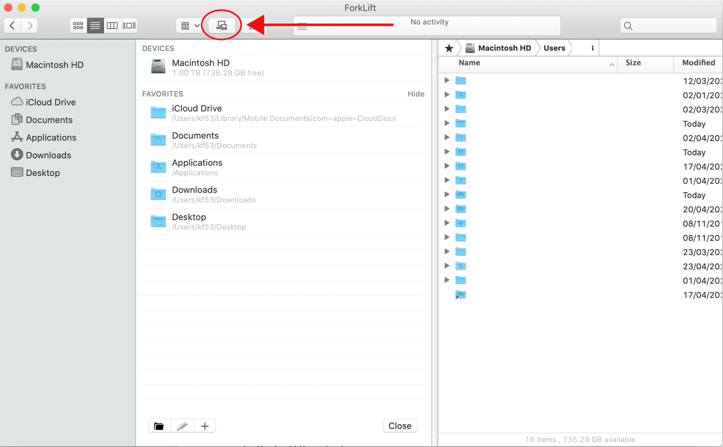Click the iCloud Drive cloud icon in sidebar

point(17,102)
